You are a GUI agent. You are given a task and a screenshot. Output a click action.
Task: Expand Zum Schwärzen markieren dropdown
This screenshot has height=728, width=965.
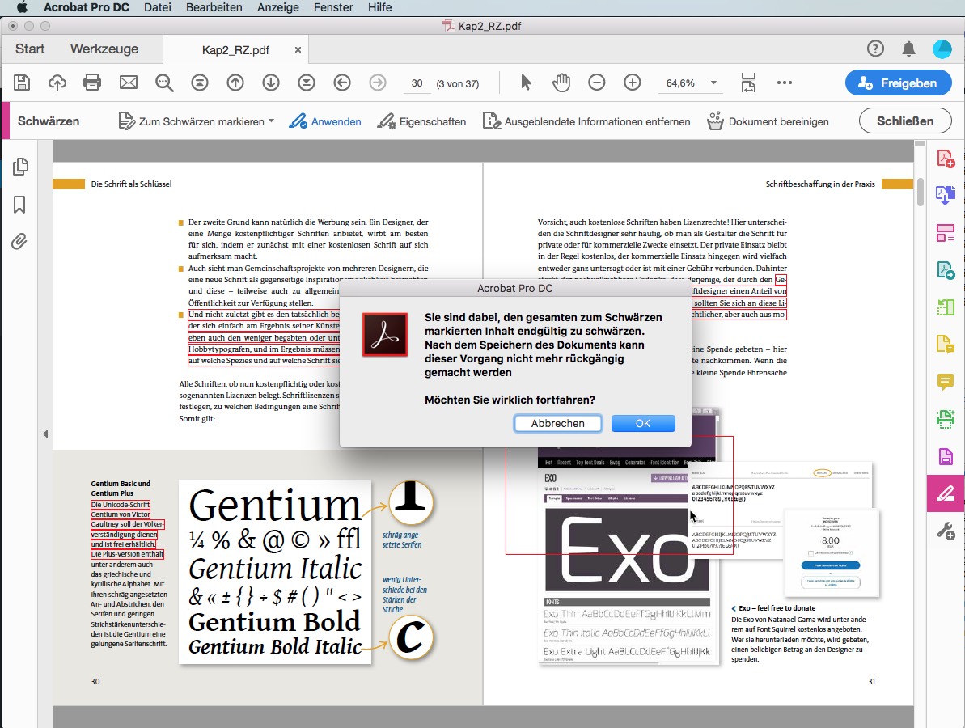271,121
